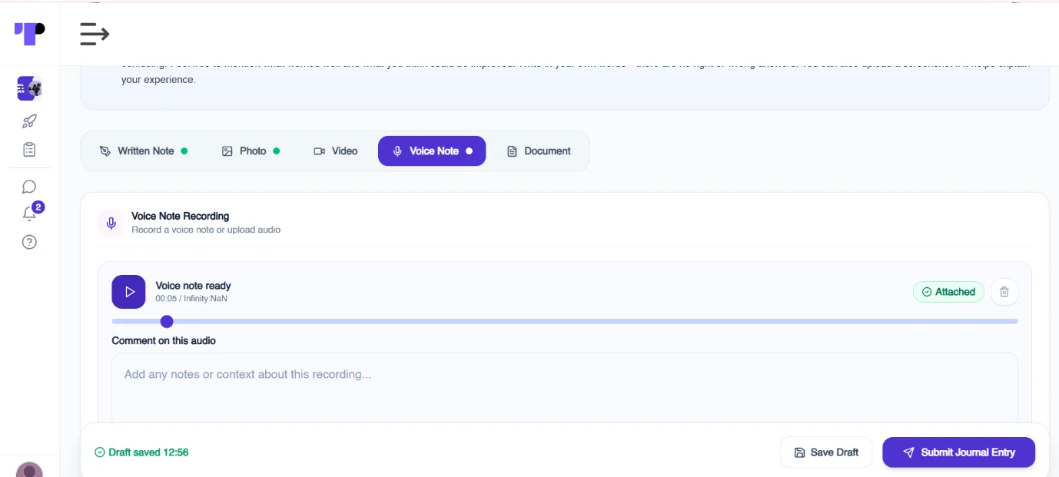
Task: Switch to the Document tab
Action: click(539, 151)
